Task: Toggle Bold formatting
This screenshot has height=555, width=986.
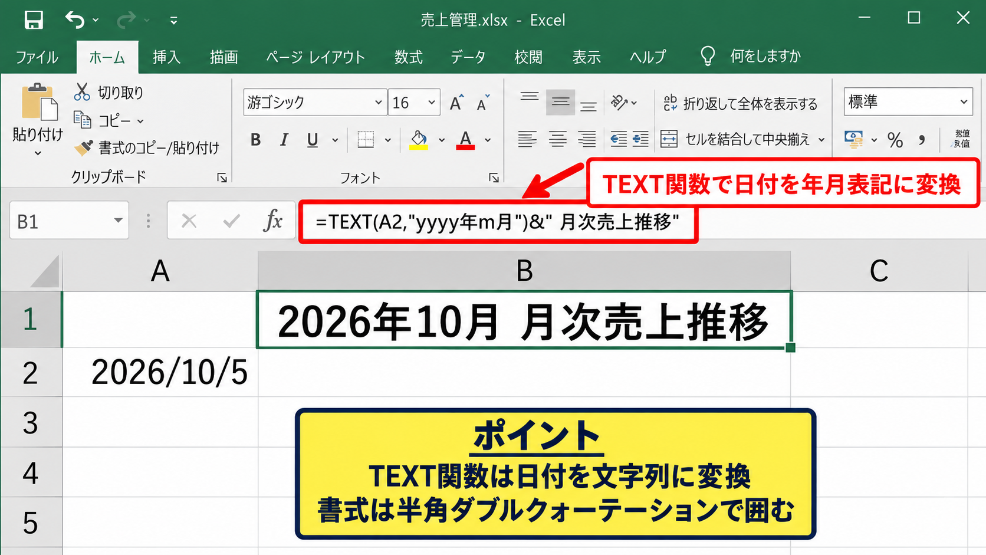Action: [255, 140]
